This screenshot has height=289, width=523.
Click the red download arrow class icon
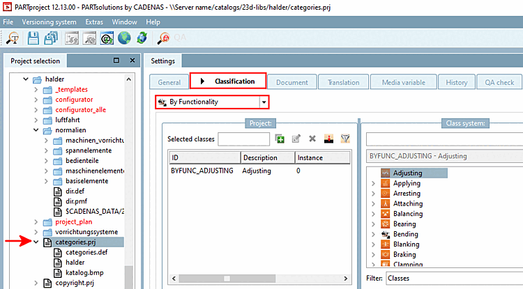(328, 139)
